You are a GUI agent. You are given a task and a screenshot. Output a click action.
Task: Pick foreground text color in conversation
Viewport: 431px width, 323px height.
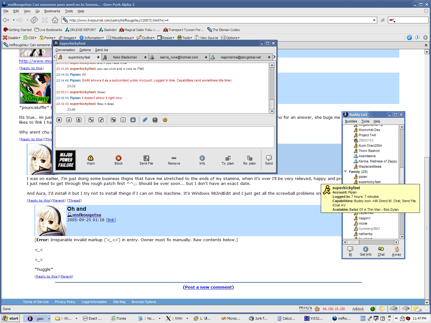pos(123,120)
